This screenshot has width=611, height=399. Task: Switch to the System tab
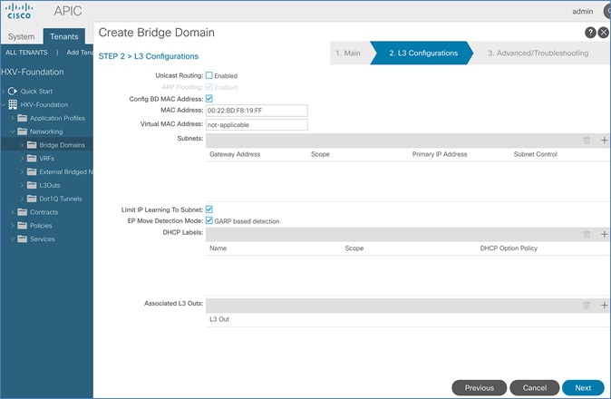(21, 36)
